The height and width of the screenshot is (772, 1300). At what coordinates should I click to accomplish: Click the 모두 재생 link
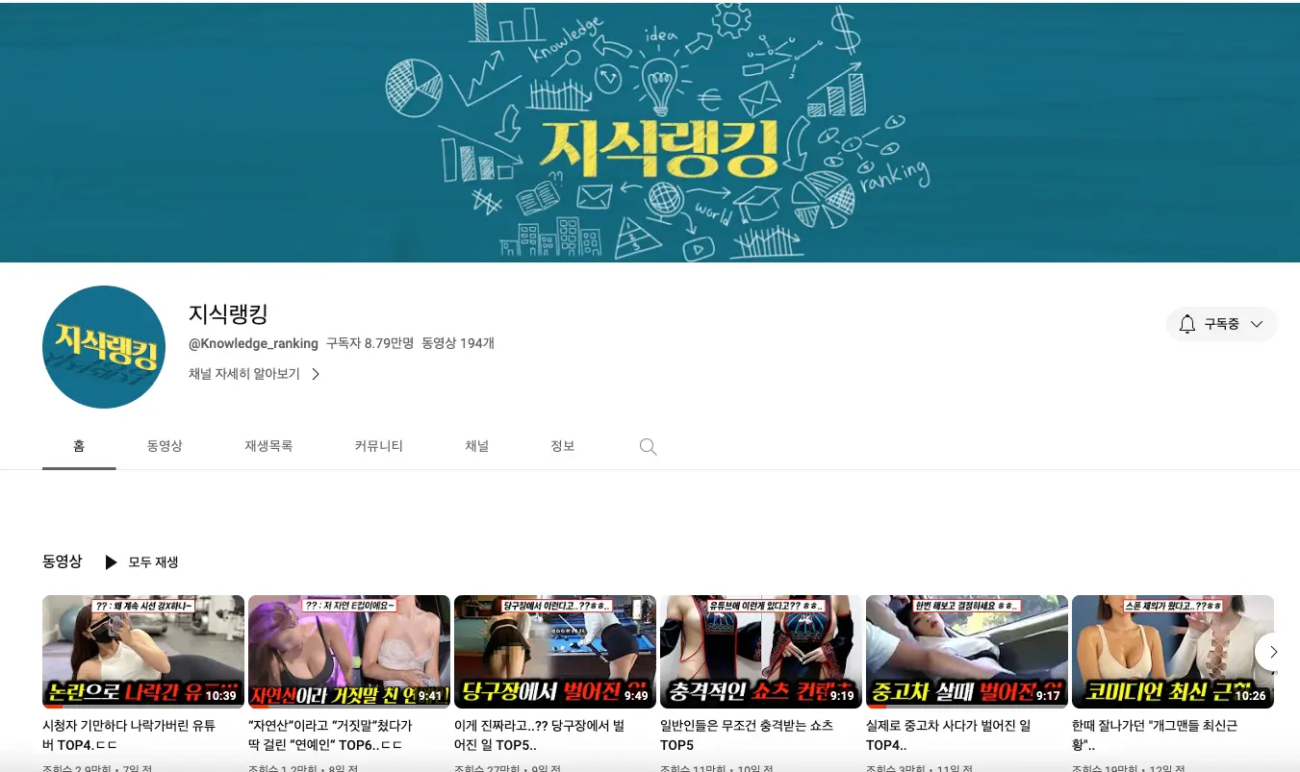153,562
